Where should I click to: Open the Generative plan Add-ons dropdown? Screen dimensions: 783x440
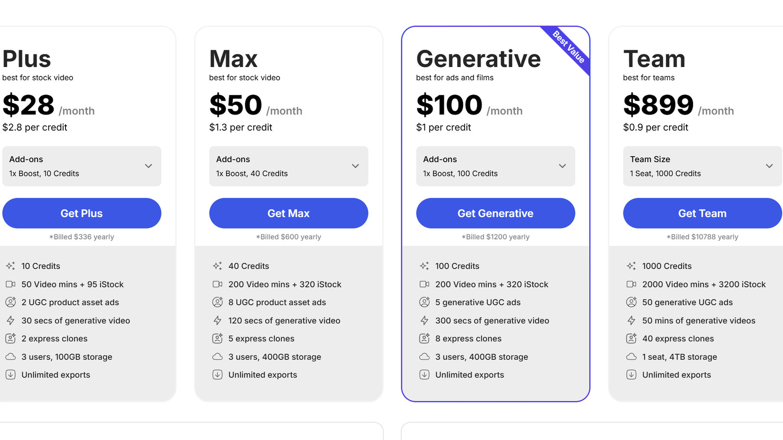pyautogui.click(x=495, y=166)
